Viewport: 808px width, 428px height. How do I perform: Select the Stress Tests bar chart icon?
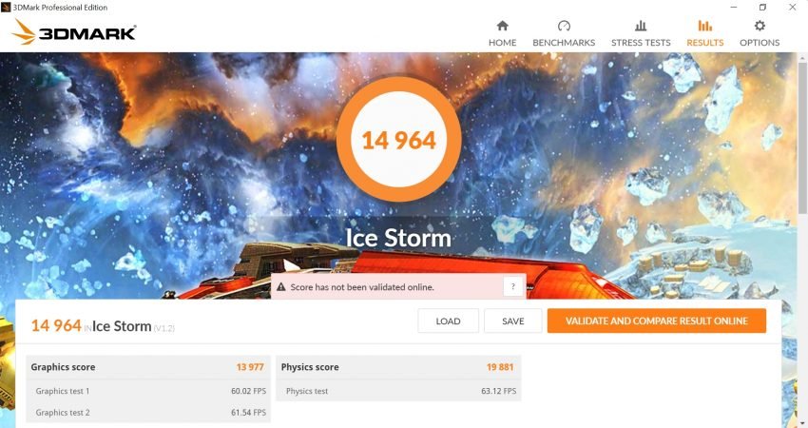point(641,26)
